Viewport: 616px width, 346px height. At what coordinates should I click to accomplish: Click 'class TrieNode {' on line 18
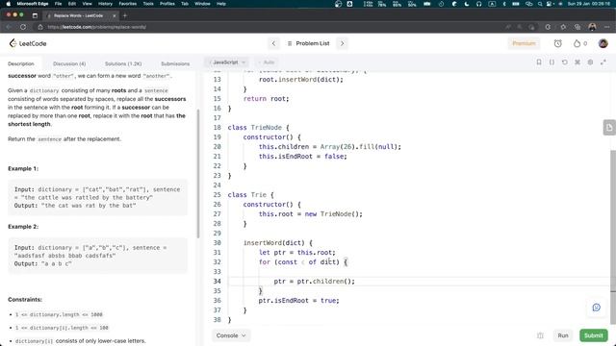[258, 128]
